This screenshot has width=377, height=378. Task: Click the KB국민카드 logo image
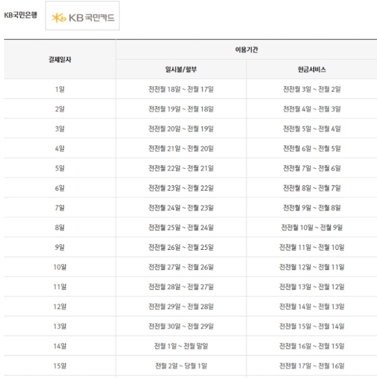83,16
